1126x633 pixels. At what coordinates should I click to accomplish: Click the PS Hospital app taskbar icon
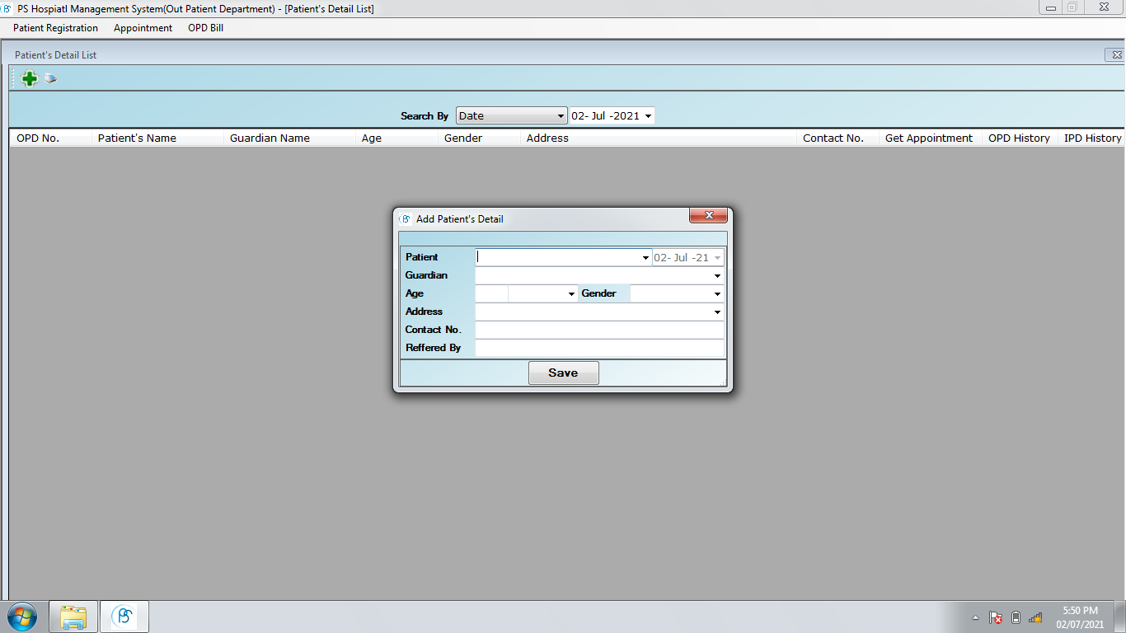click(124, 617)
